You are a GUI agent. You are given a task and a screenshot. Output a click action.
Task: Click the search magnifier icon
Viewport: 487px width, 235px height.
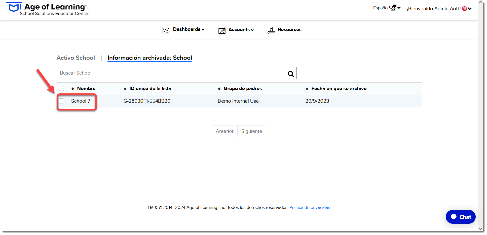coord(291,74)
